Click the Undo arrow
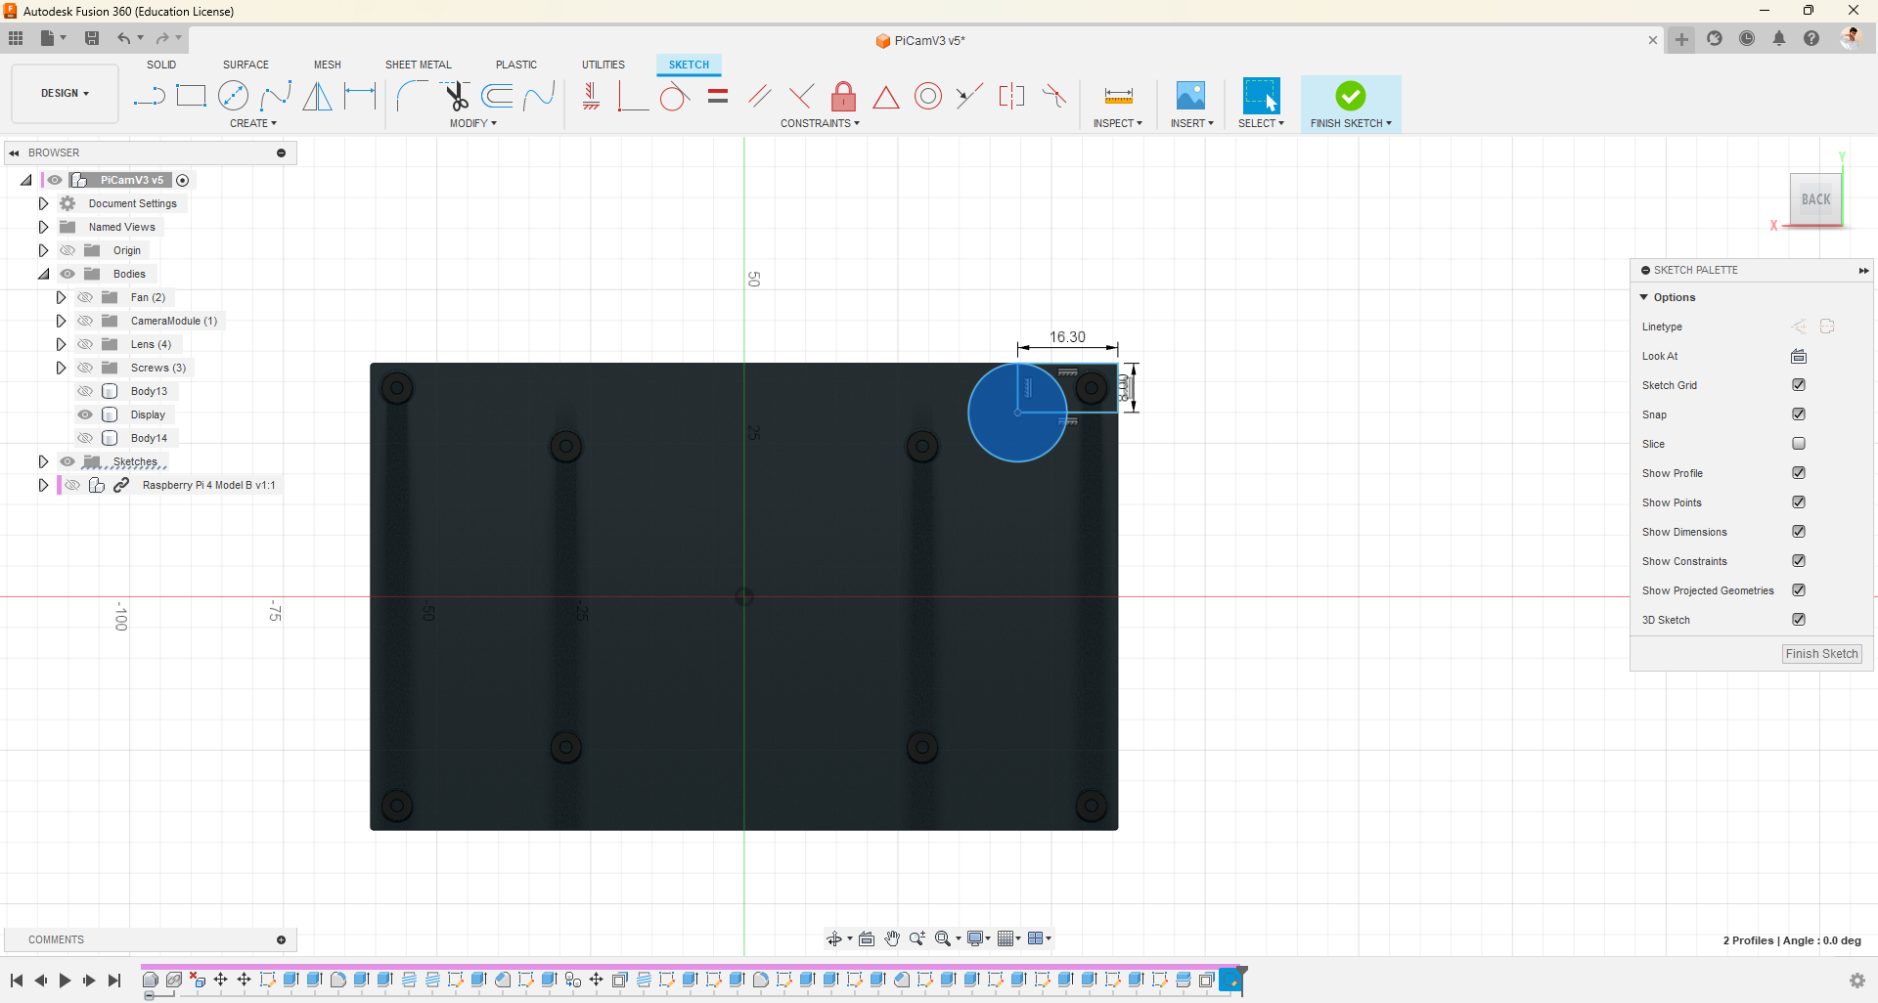This screenshot has width=1878, height=1003. click(x=124, y=38)
